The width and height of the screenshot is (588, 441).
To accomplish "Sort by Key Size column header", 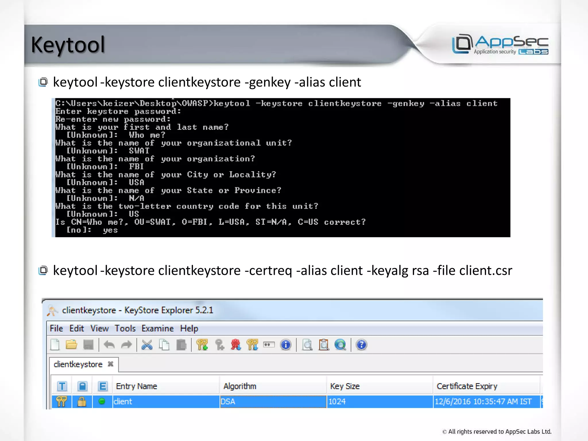I will click(x=380, y=386).
